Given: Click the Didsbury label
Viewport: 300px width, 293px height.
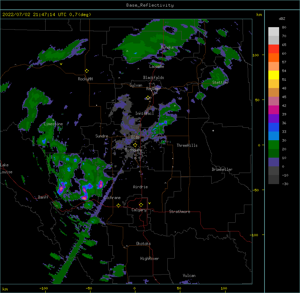Looking at the screenshot, I should pyautogui.click(x=134, y=150).
